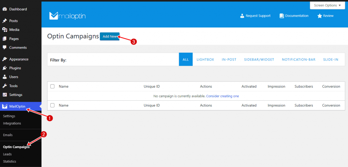Image resolution: width=348 pixels, height=167 pixels.
Task: Click the top Conversion column header
Action: point(331,86)
